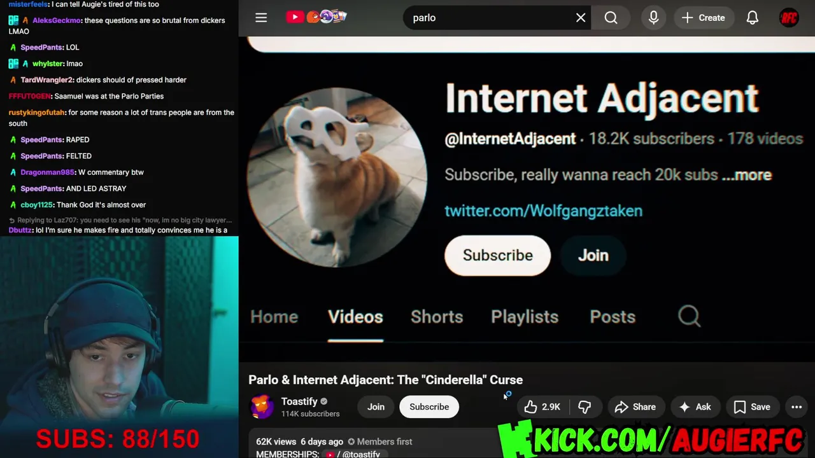Click the @InternetAdjacent handle text
The image size is (815, 458).
[x=510, y=139]
